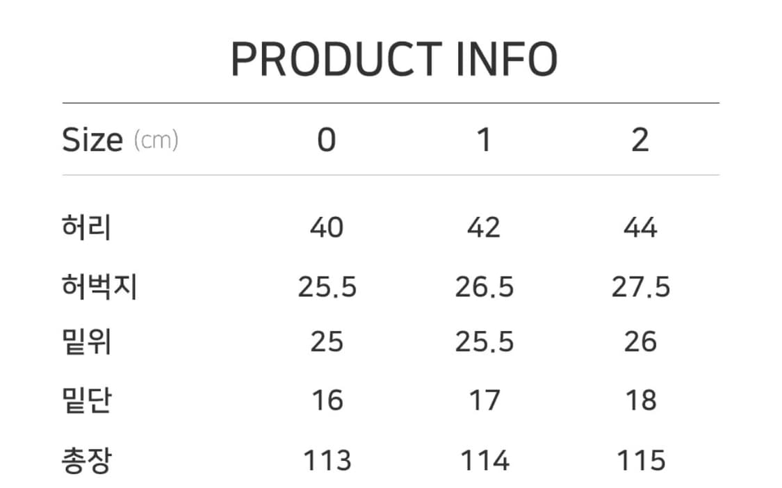Viewport: 782px width, 488px height.
Task: Click the 허벅지 row label
Action: 99,286
